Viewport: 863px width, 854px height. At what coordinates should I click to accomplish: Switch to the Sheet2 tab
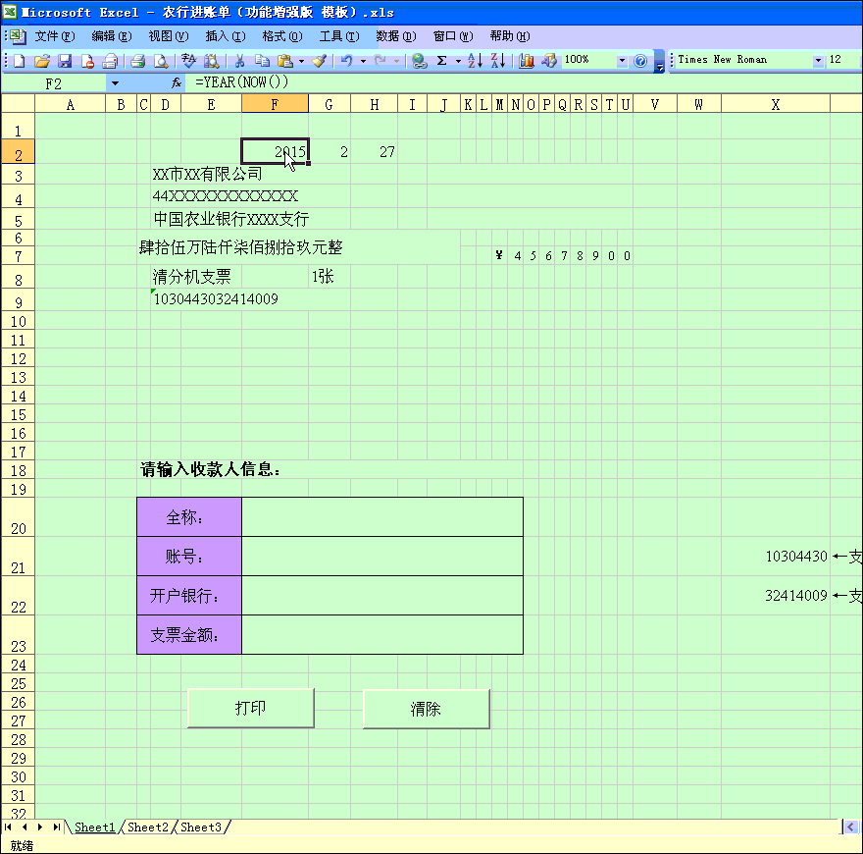tap(147, 827)
